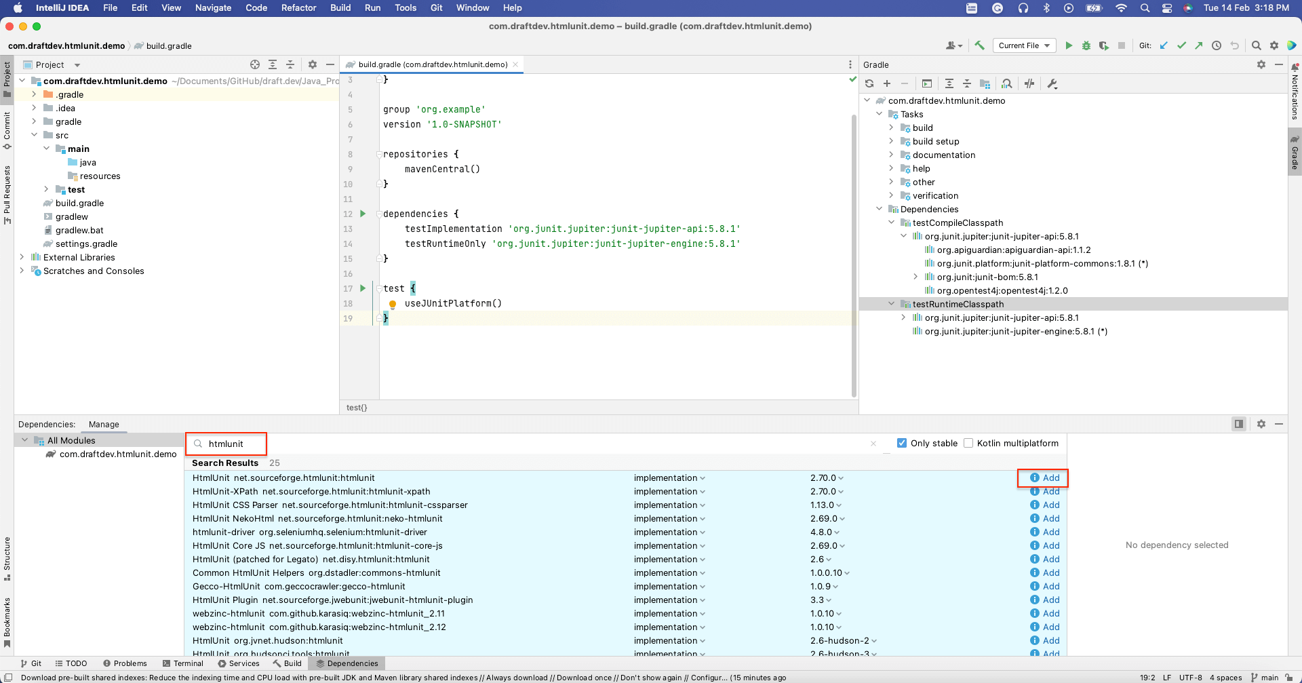Start debugging with the bug icon
Screen dimensions: 1302x683
1086,45
